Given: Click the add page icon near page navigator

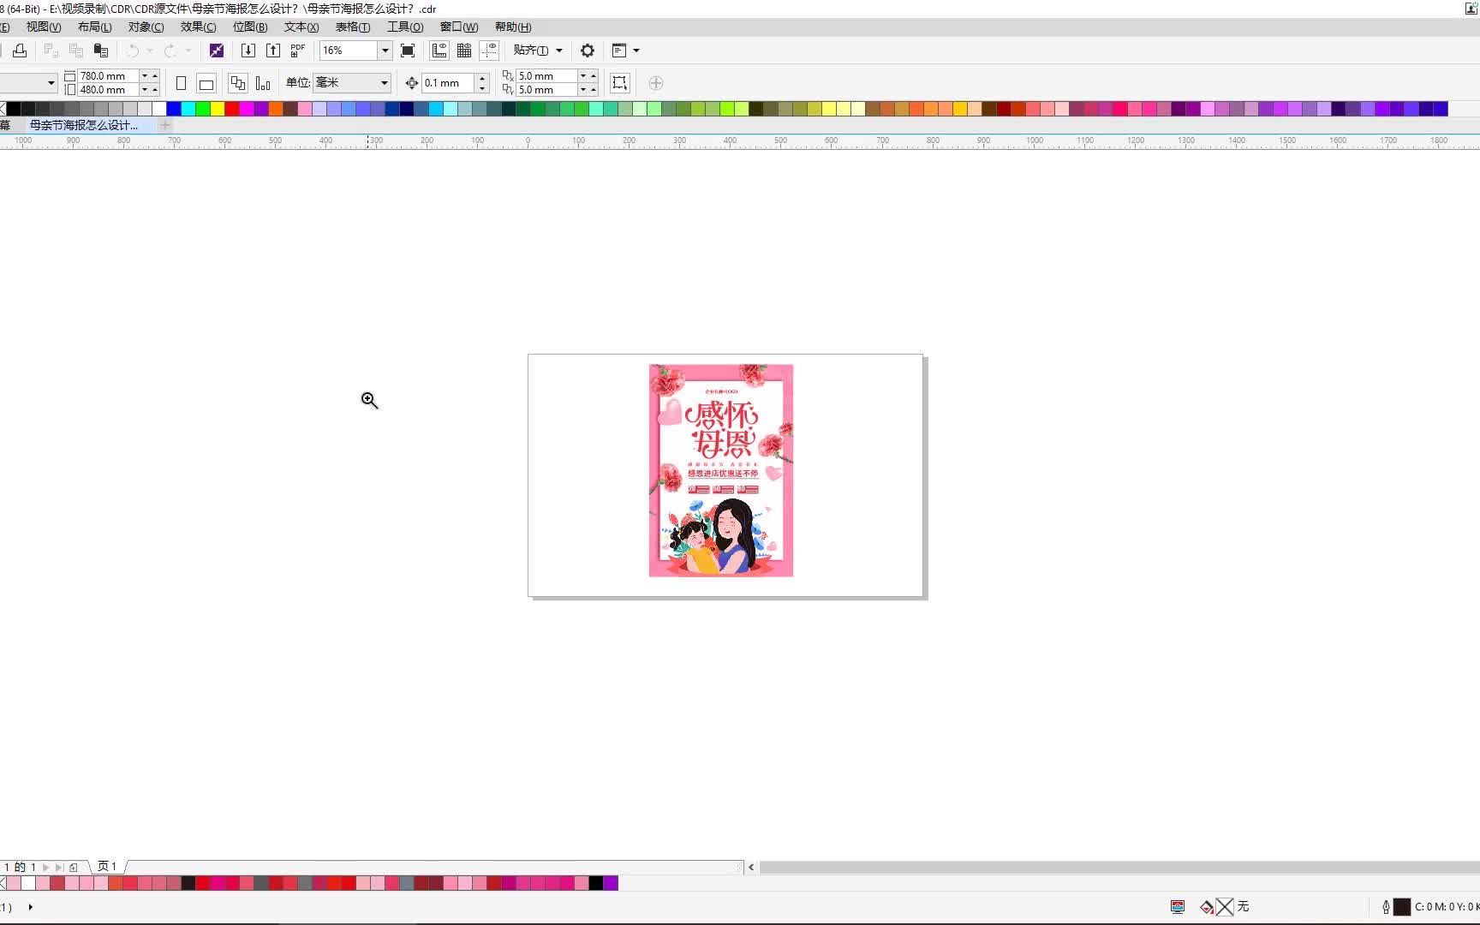Looking at the screenshot, I should tap(74, 867).
